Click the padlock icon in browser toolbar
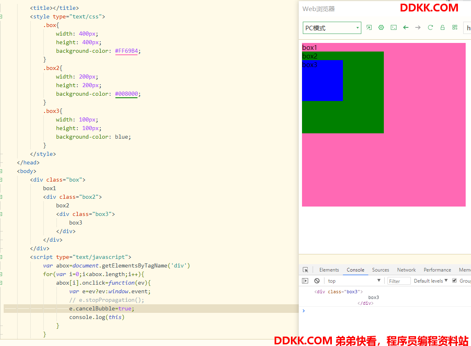471x346 pixels. point(442,28)
